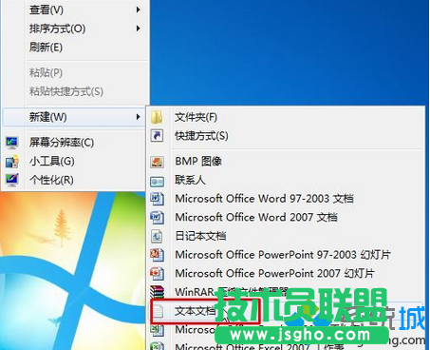Click the blank text document icon

tap(158, 311)
